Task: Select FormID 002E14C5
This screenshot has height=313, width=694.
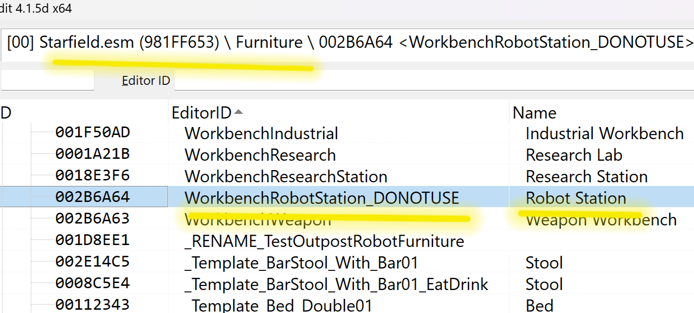Action: click(x=92, y=262)
